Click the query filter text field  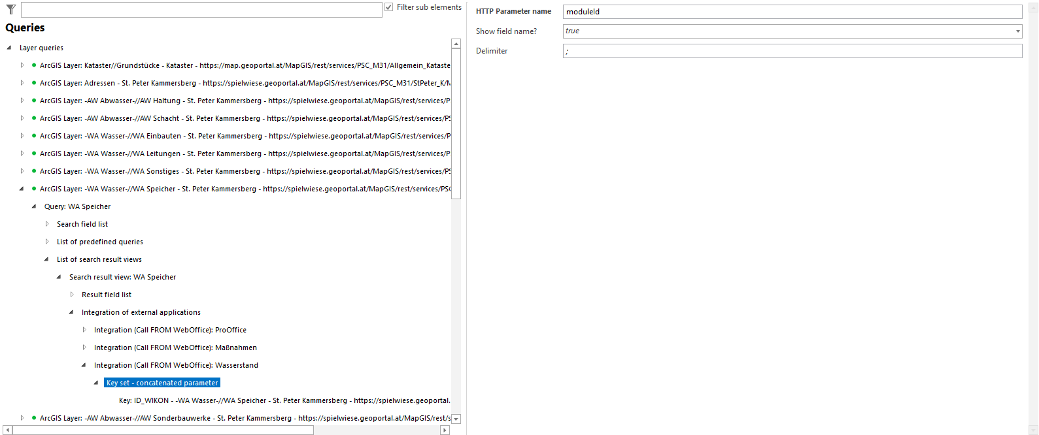[x=201, y=9]
